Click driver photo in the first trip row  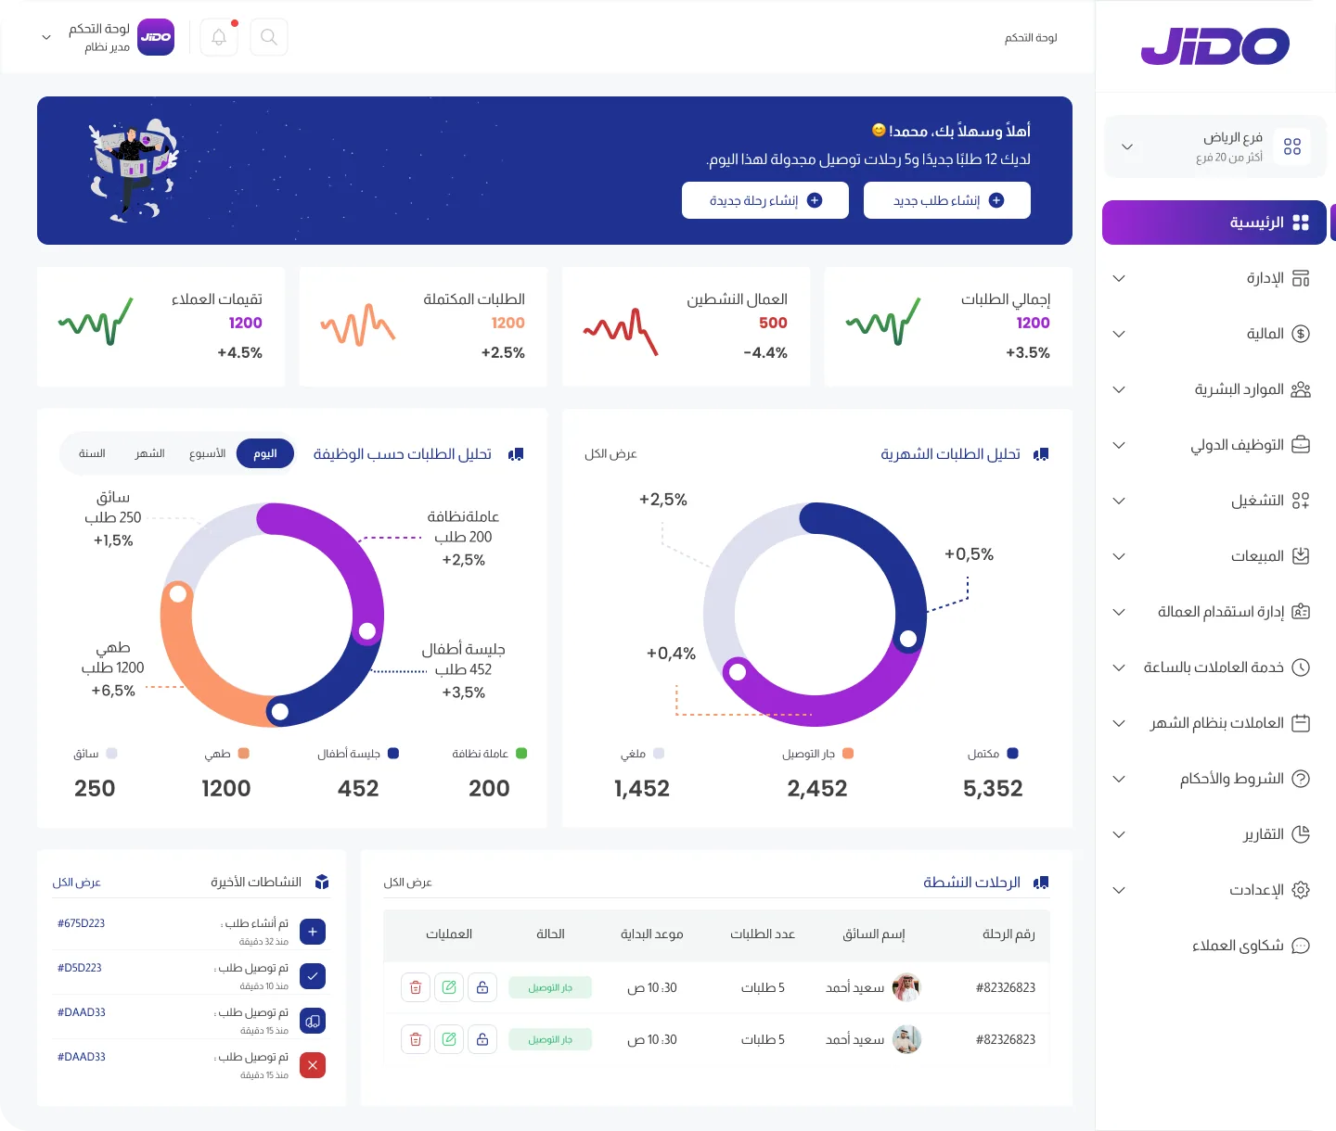pos(906,987)
